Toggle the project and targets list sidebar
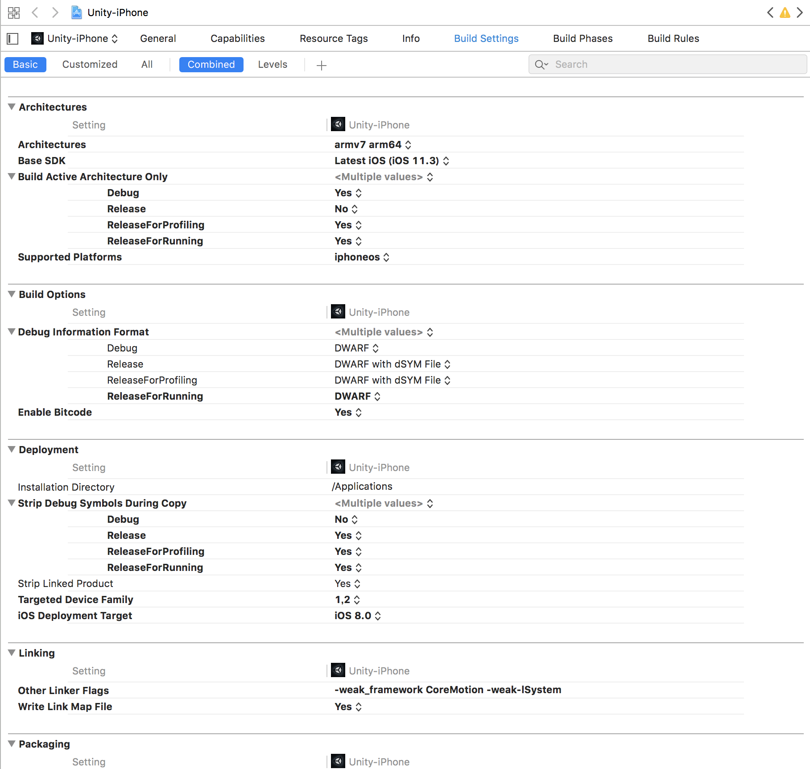810x769 pixels. 12,39
